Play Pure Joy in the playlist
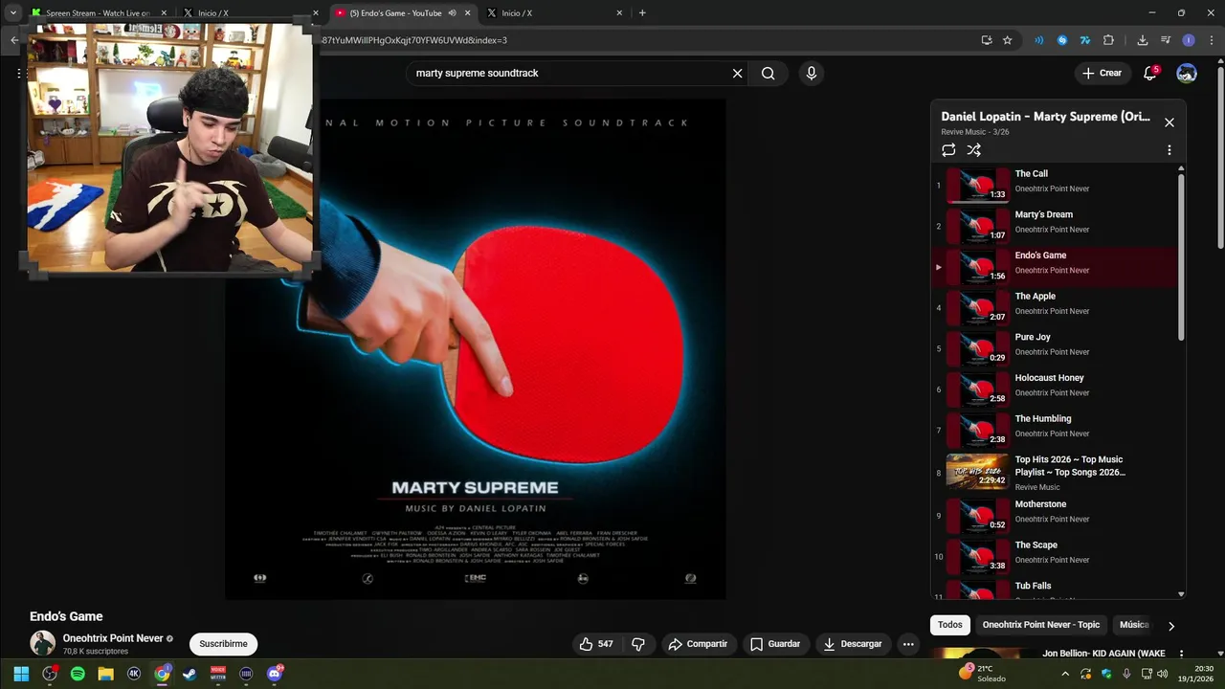 tap(1054, 348)
